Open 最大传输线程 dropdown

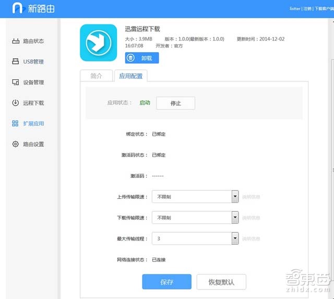click(x=195, y=238)
